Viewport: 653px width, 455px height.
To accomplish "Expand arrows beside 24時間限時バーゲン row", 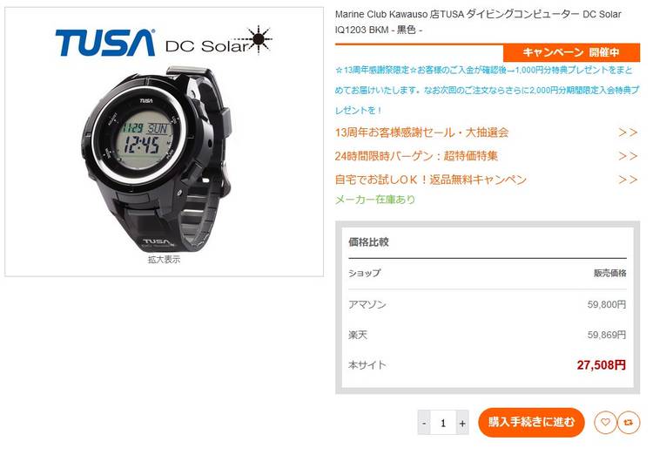I will coord(628,156).
